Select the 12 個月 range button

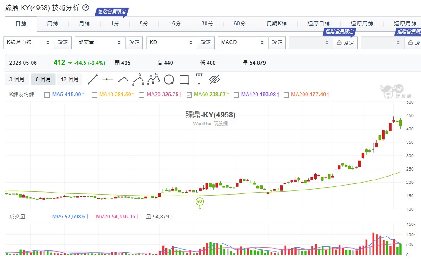(70, 79)
